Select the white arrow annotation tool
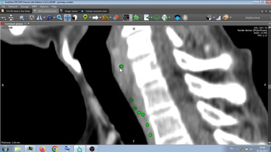The image size is (271, 152). tap(95, 18)
